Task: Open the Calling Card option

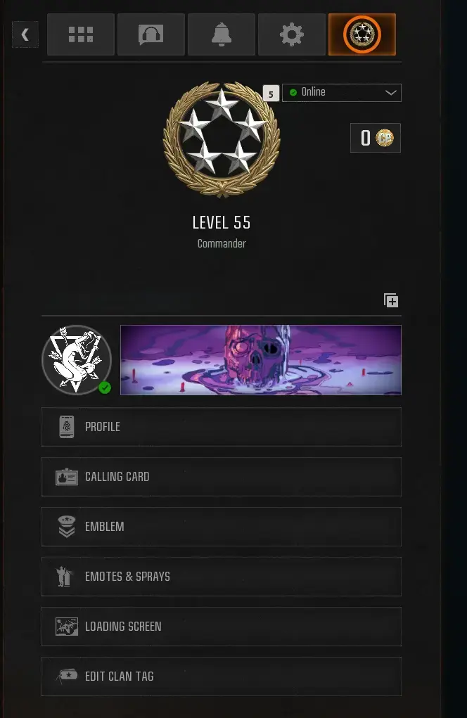Action: [x=221, y=477]
